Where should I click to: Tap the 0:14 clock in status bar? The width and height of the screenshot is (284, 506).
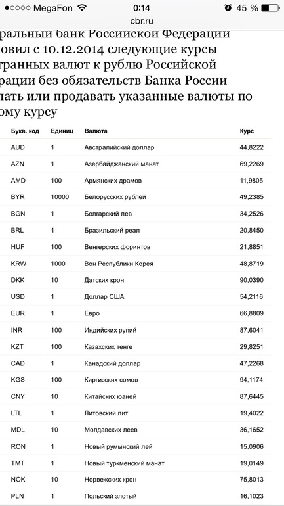(x=142, y=8)
